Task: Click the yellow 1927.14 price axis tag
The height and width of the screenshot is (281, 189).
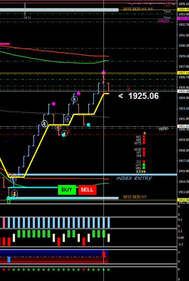Action: coord(183,73)
